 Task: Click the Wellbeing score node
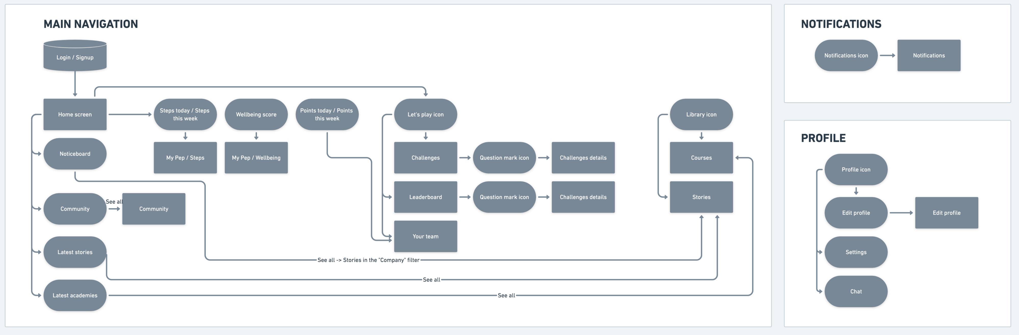256,114
